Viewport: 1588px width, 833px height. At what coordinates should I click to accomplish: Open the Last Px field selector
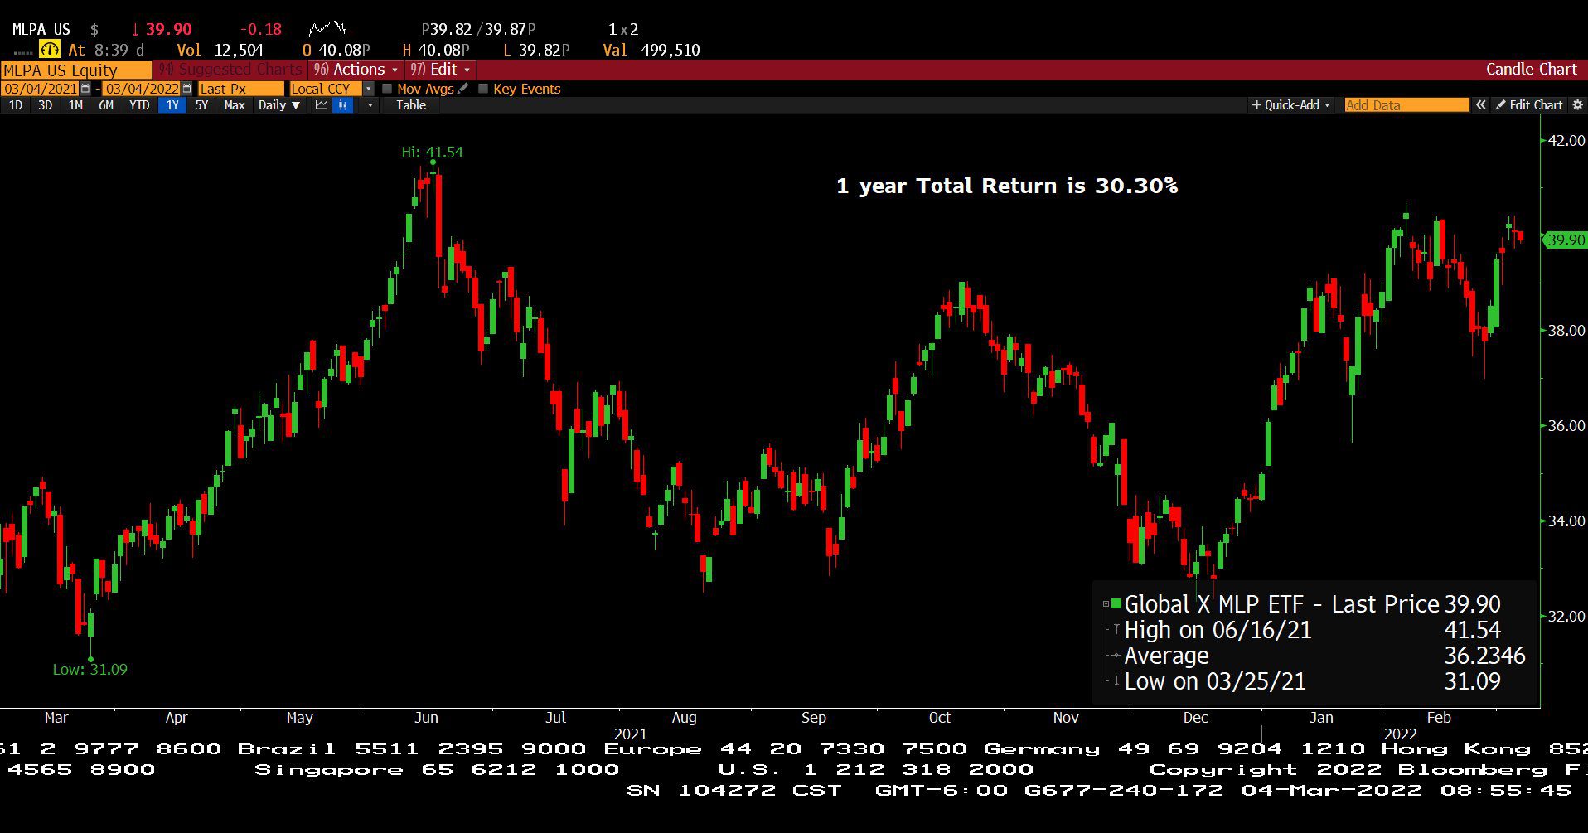(x=240, y=89)
